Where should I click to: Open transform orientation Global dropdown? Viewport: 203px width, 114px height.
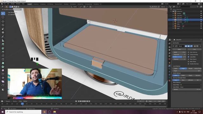(75, 7)
